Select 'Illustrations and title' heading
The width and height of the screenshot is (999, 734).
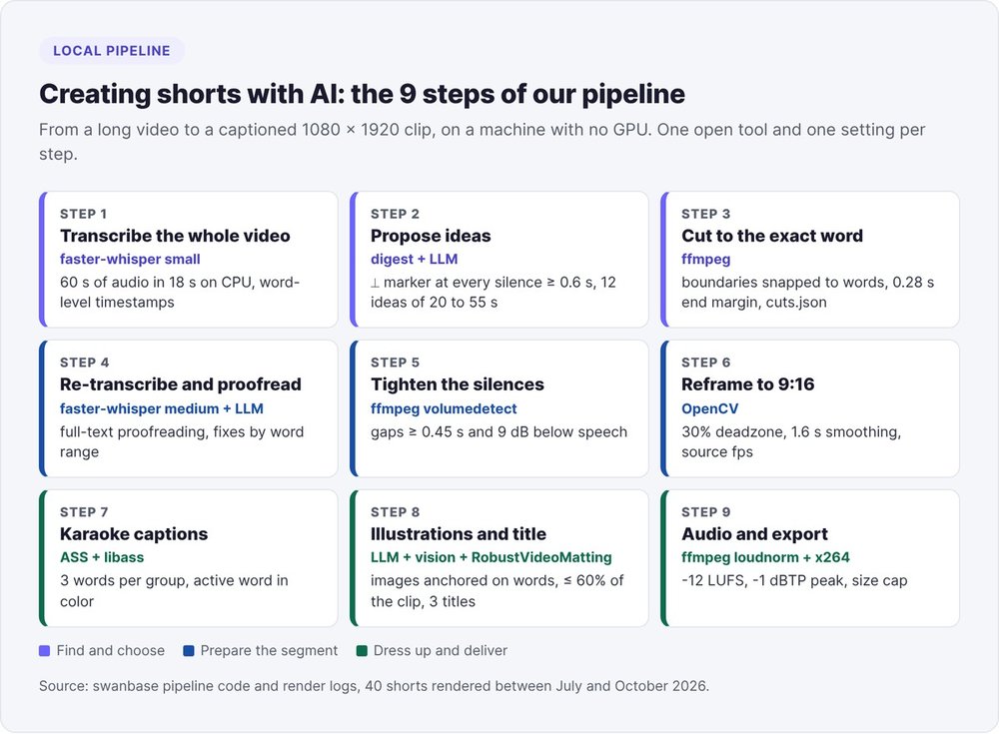(459, 534)
